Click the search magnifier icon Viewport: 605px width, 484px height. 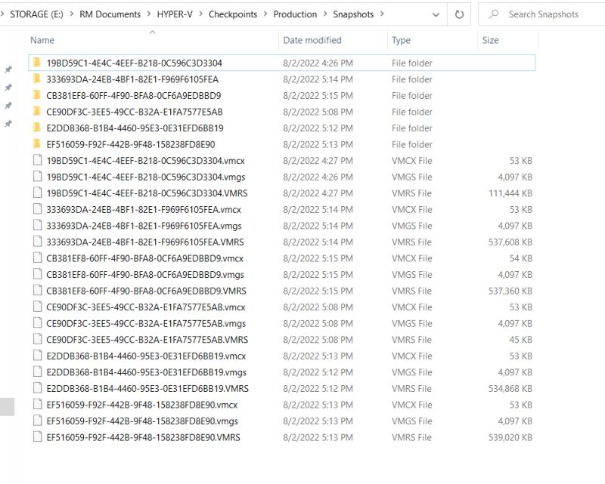click(496, 14)
